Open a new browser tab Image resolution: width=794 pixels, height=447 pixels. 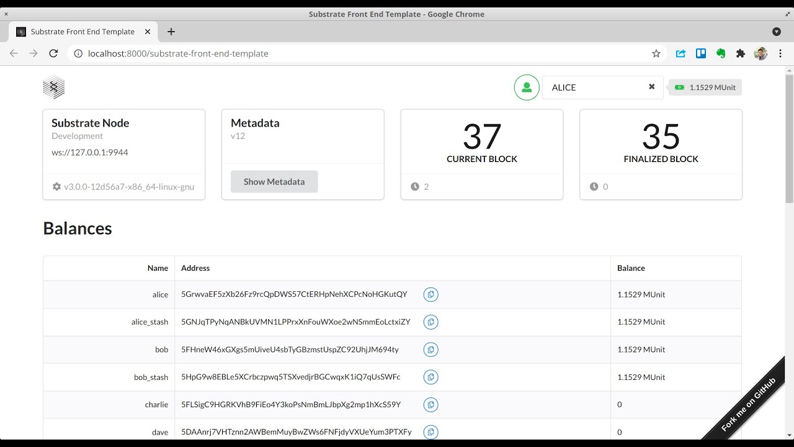point(171,32)
